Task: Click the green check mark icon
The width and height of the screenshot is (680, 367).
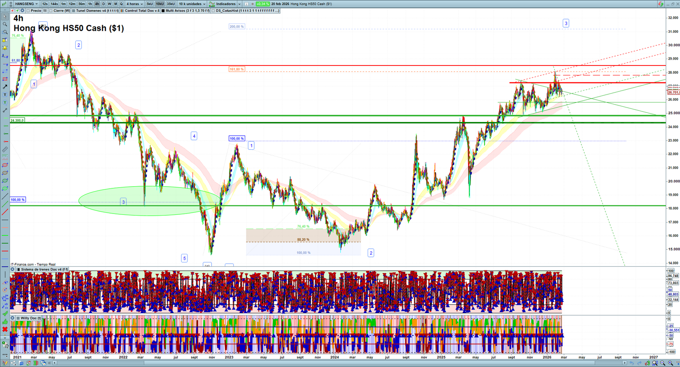Action: click(x=5, y=313)
